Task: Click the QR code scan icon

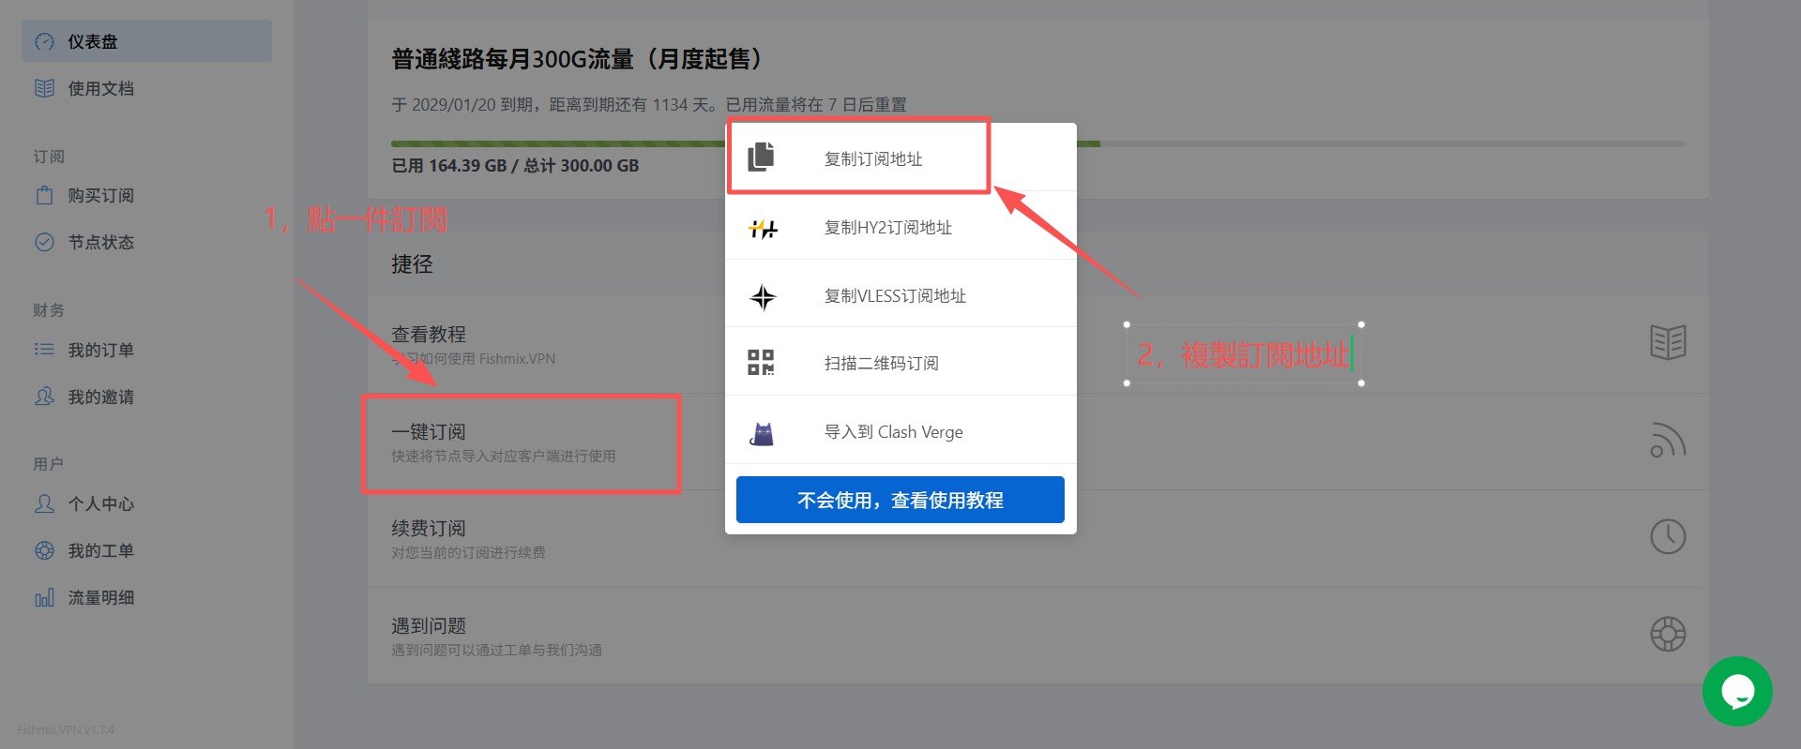Action: 761,363
